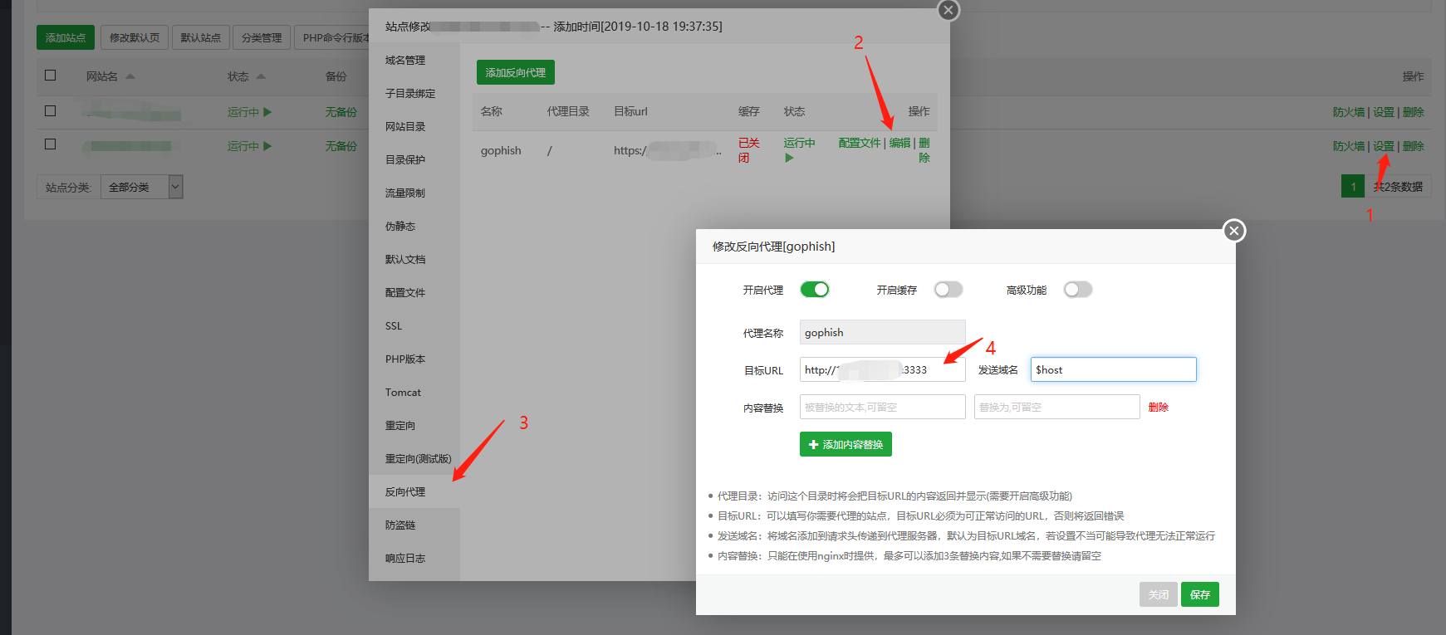Viewport: 1446px width, 635px height.
Task: Click into the 目标URL input field
Action: click(883, 369)
